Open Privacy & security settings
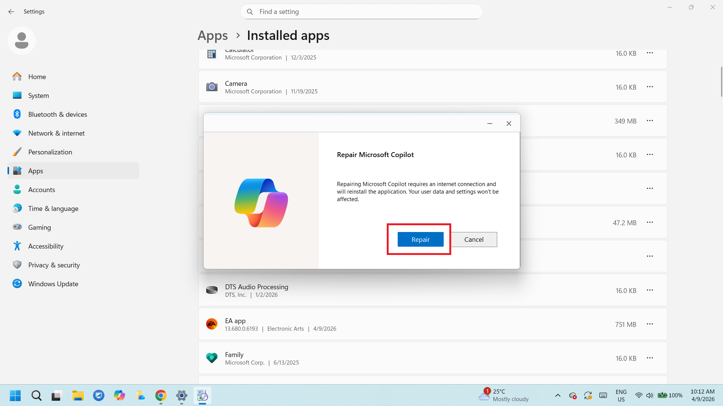The height and width of the screenshot is (406, 723). (54, 265)
